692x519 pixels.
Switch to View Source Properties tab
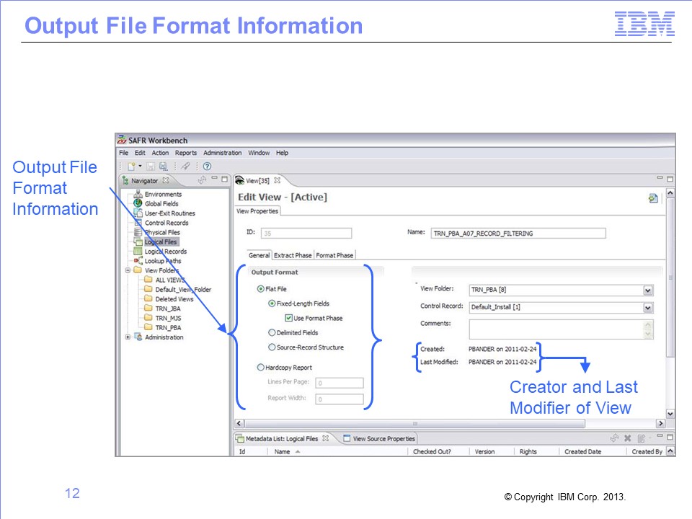[380, 438]
